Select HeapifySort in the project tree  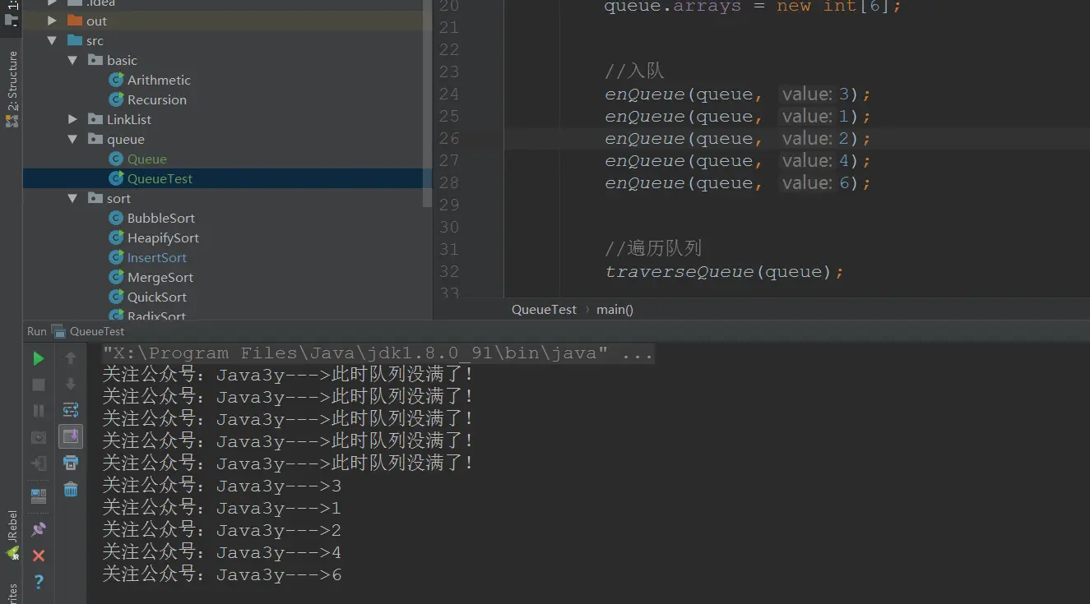tap(164, 237)
